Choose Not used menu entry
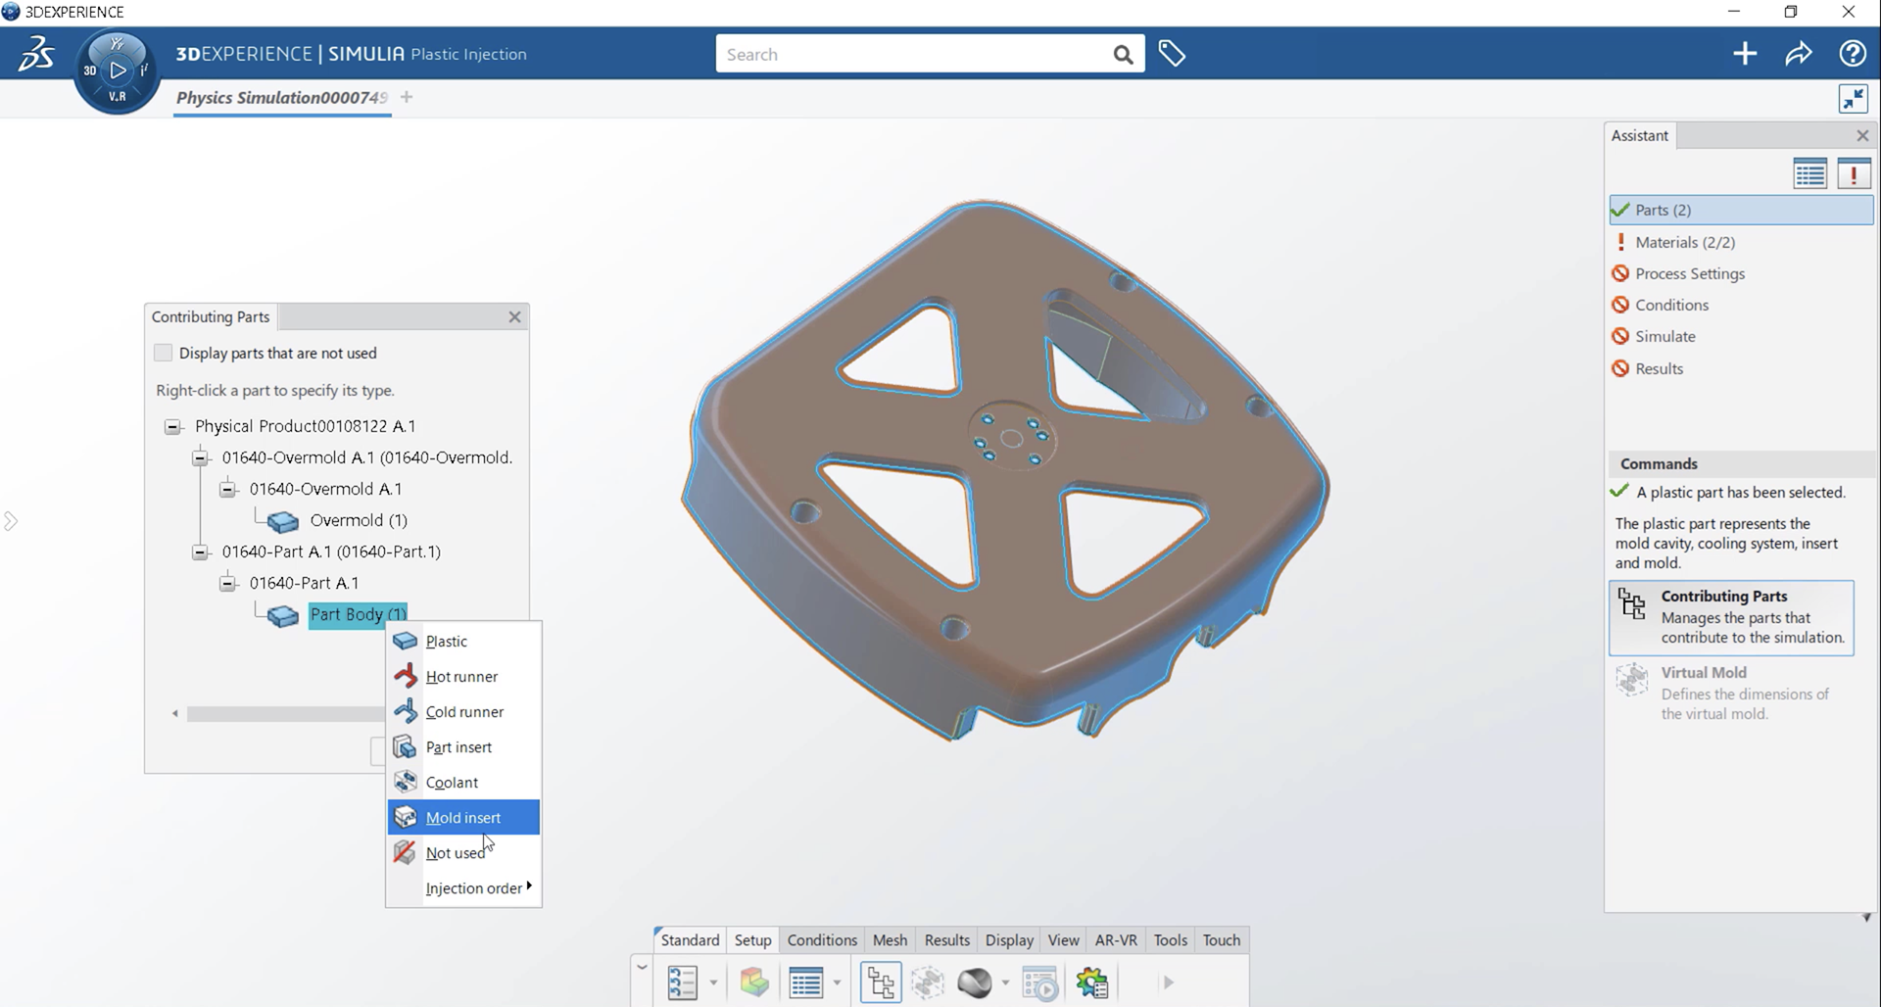This screenshot has height=1007, width=1881. click(x=463, y=852)
